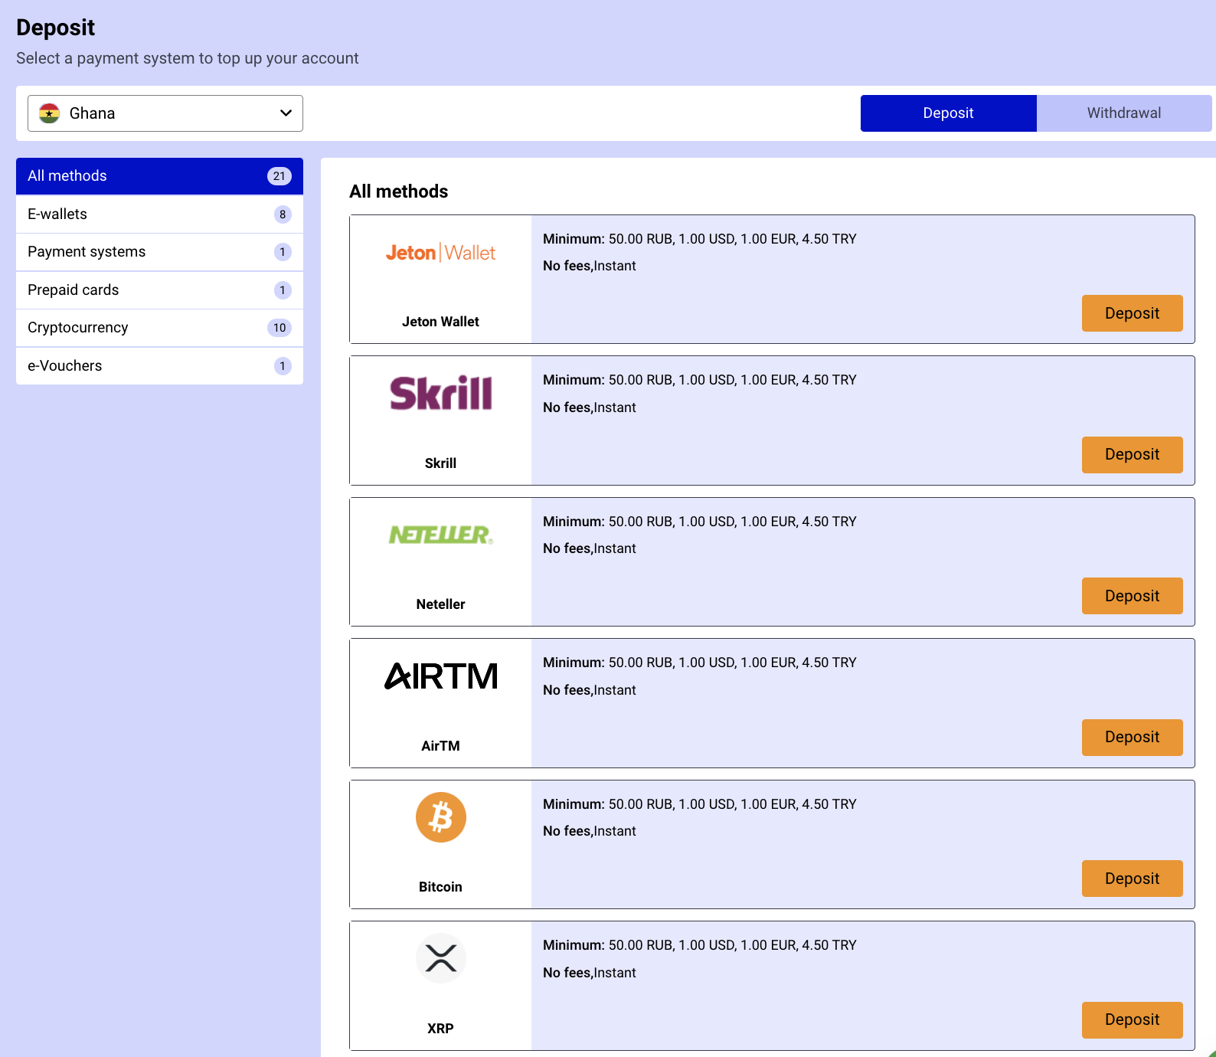Click Deposit button for AirTM

point(1132,738)
